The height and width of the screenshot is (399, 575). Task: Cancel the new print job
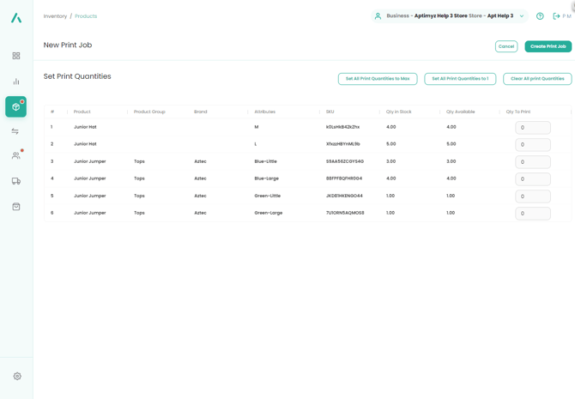pos(506,46)
